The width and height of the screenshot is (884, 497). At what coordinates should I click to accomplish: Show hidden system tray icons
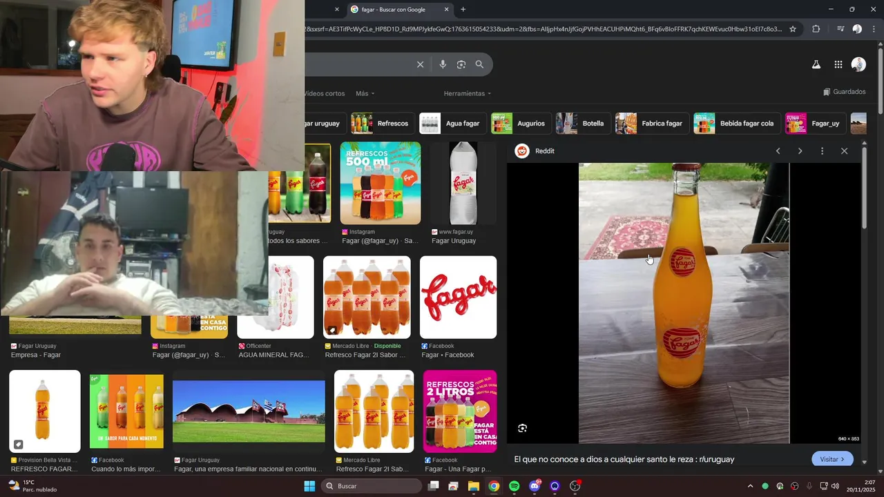pyautogui.click(x=750, y=486)
